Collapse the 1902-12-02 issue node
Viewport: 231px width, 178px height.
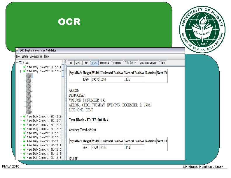coord(21,71)
